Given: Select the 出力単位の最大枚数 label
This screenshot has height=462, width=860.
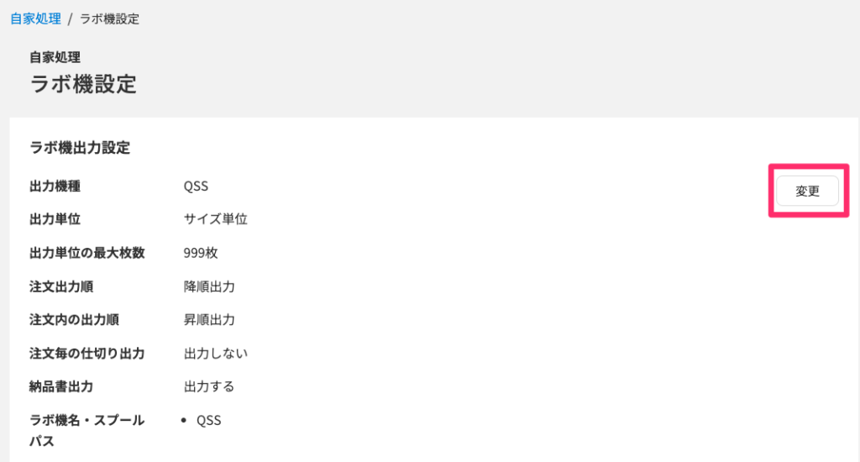Looking at the screenshot, I should click(x=87, y=253).
